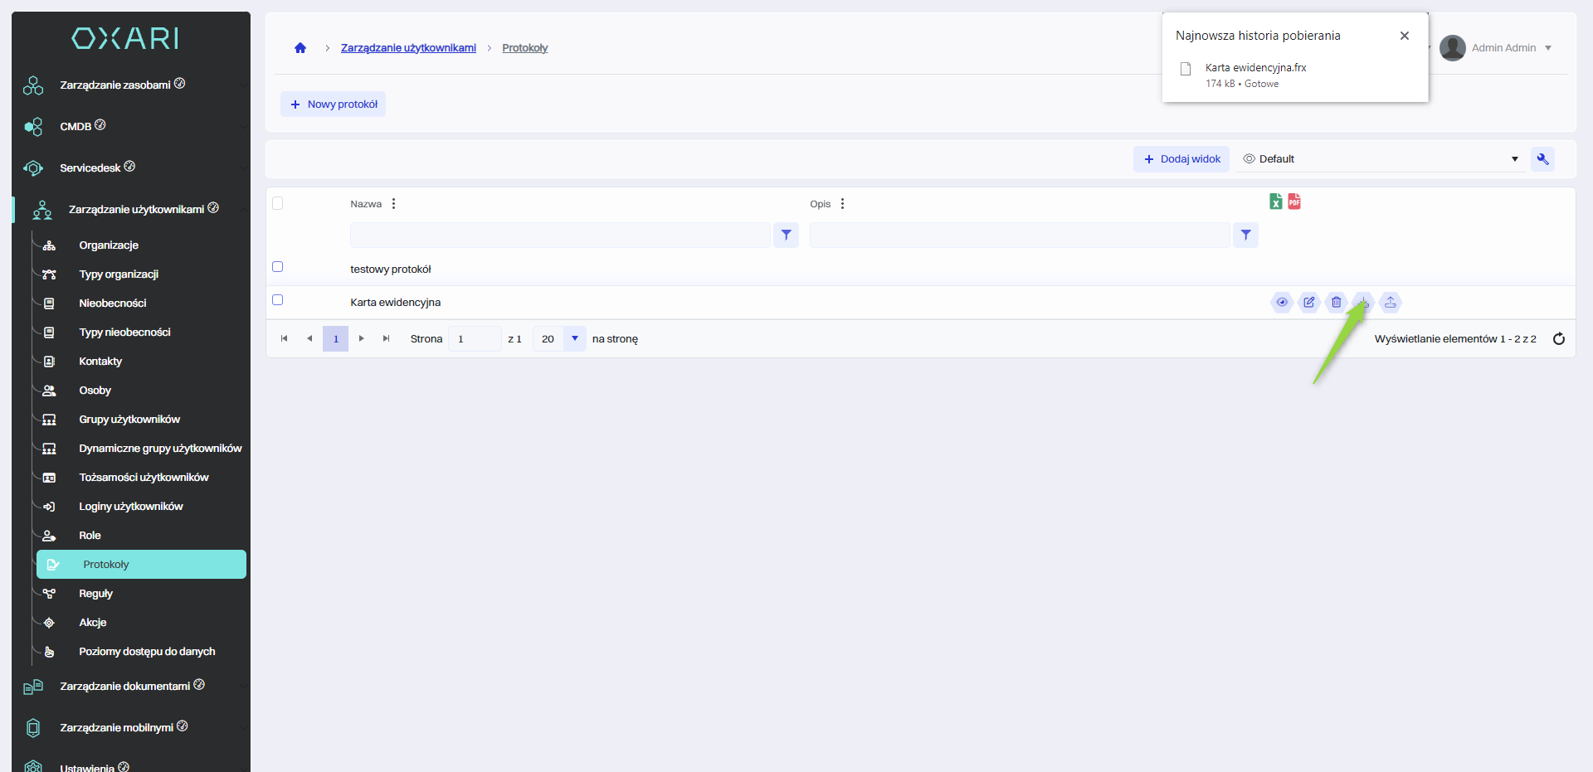Open view settings wrench icon
1593x772 pixels.
[1542, 159]
